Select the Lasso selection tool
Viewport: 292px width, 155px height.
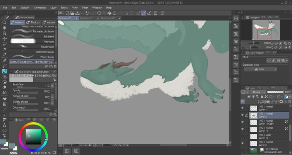(x=5, y=44)
